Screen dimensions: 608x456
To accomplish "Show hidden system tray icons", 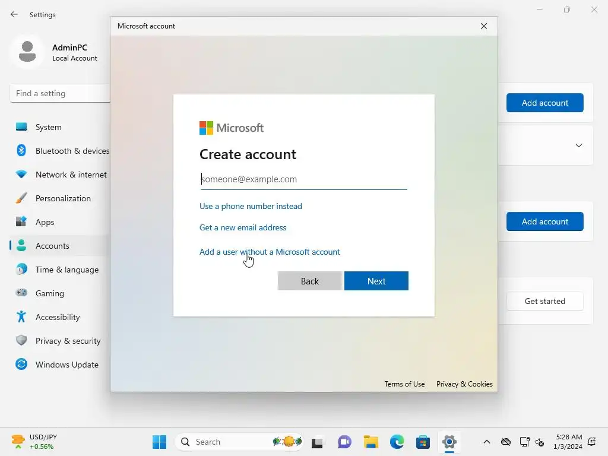I will [x=487, y=442].
